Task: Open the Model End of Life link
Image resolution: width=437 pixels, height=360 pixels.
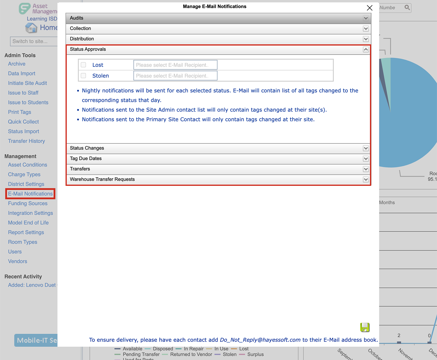Action: click(28, 223)
